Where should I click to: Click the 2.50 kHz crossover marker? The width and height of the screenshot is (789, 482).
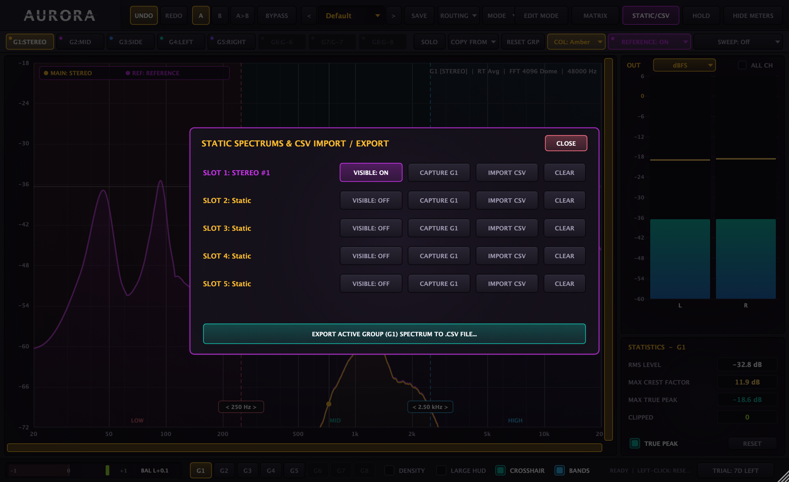pyautogui.click(x=430, y=407)
